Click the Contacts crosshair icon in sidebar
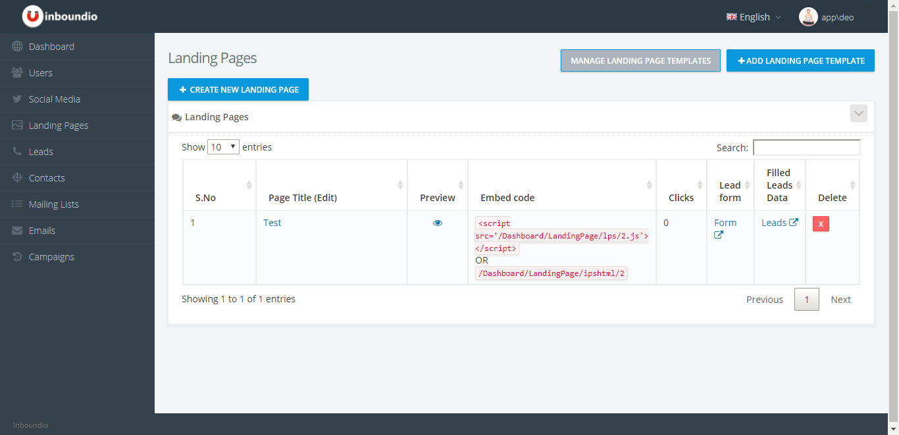 click(x=17, y=178)
